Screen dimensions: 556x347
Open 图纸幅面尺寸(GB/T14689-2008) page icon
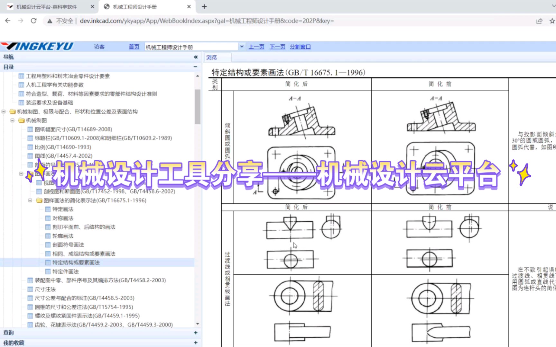click(x=30, y=129)
